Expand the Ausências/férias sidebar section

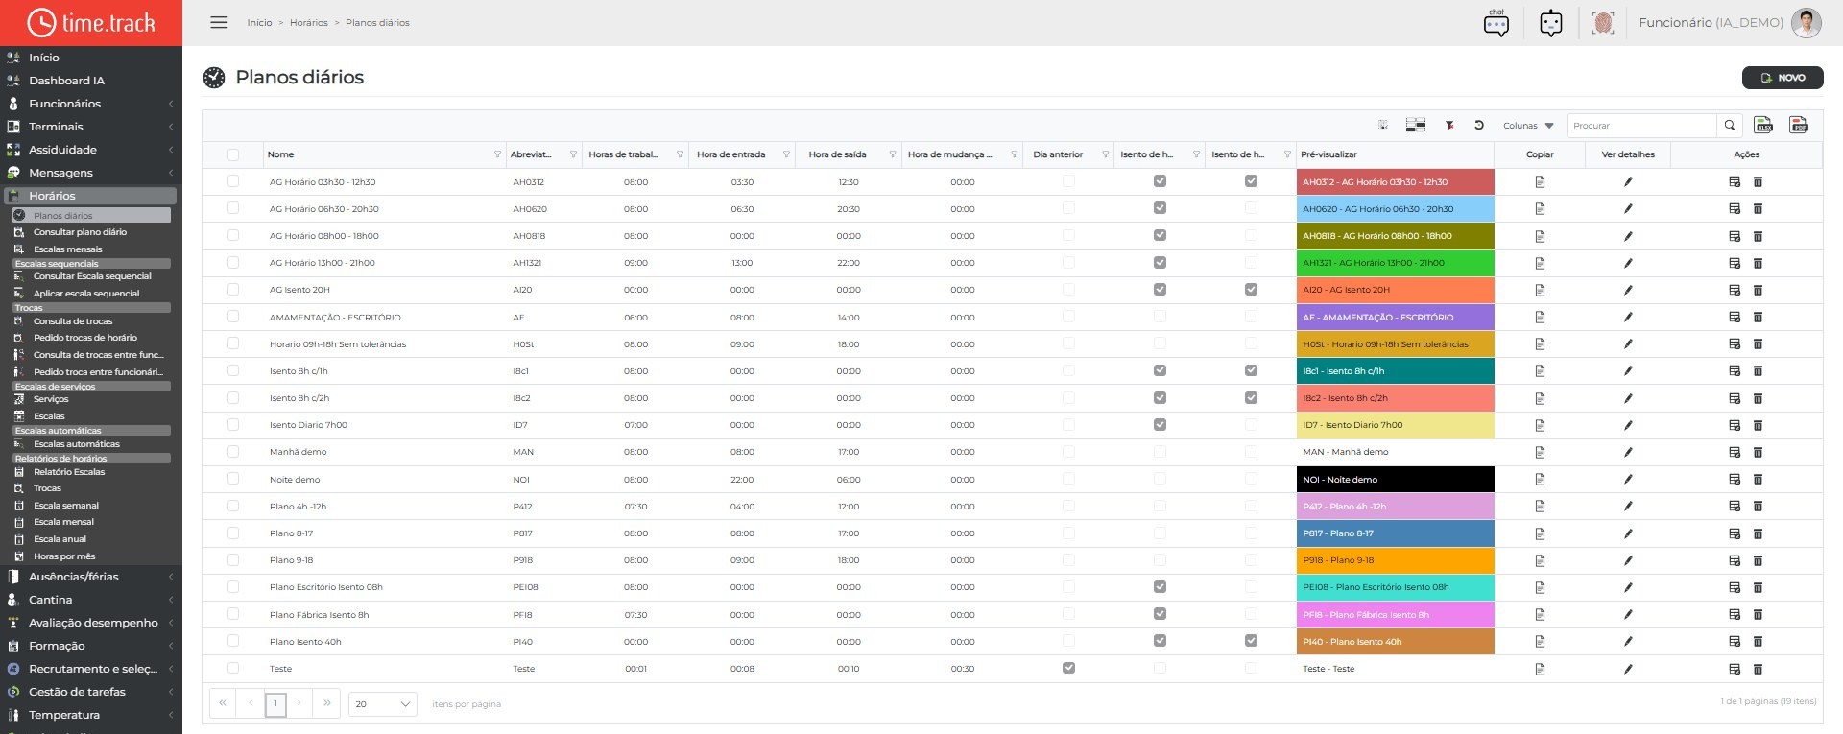[91, 577]
